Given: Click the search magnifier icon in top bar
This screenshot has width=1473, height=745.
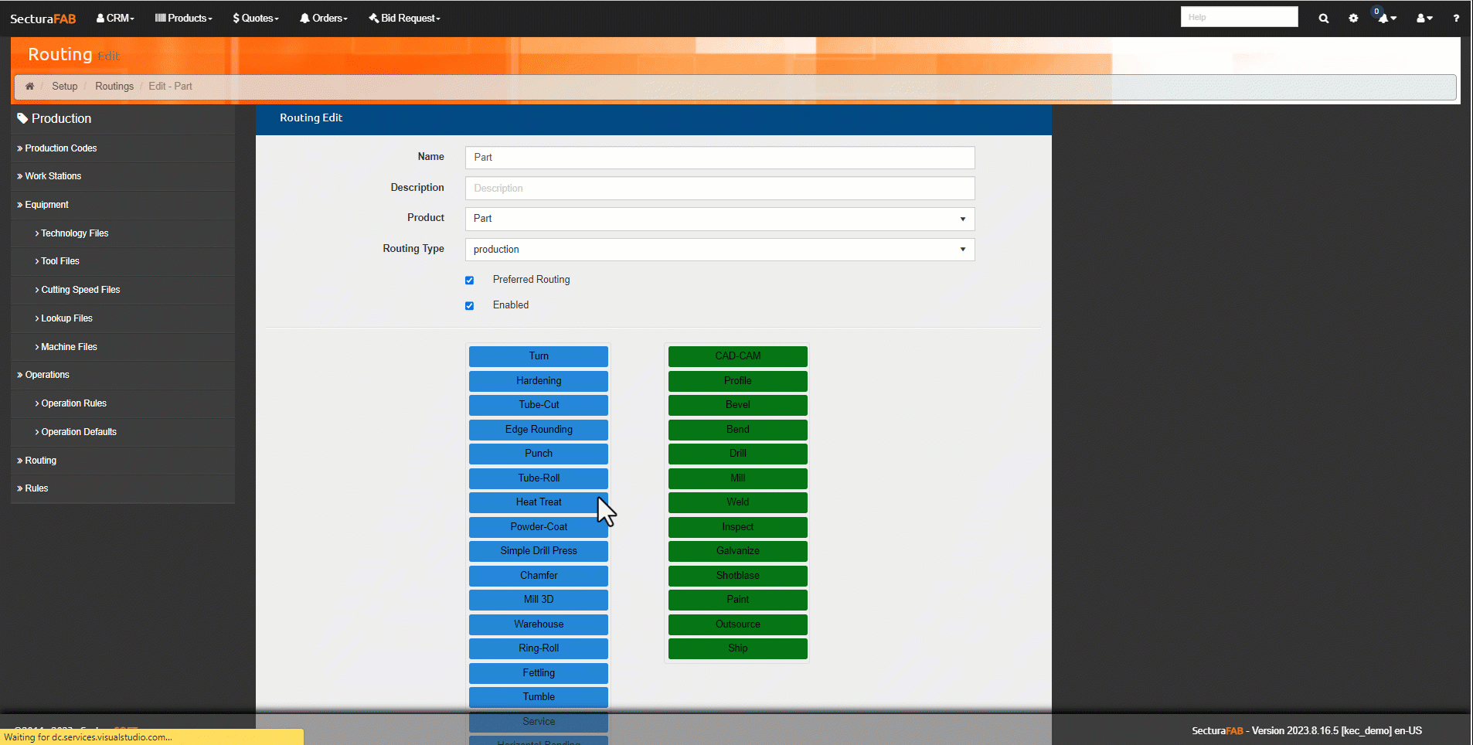Looking at the screenshot, I should pos(1323,19).
